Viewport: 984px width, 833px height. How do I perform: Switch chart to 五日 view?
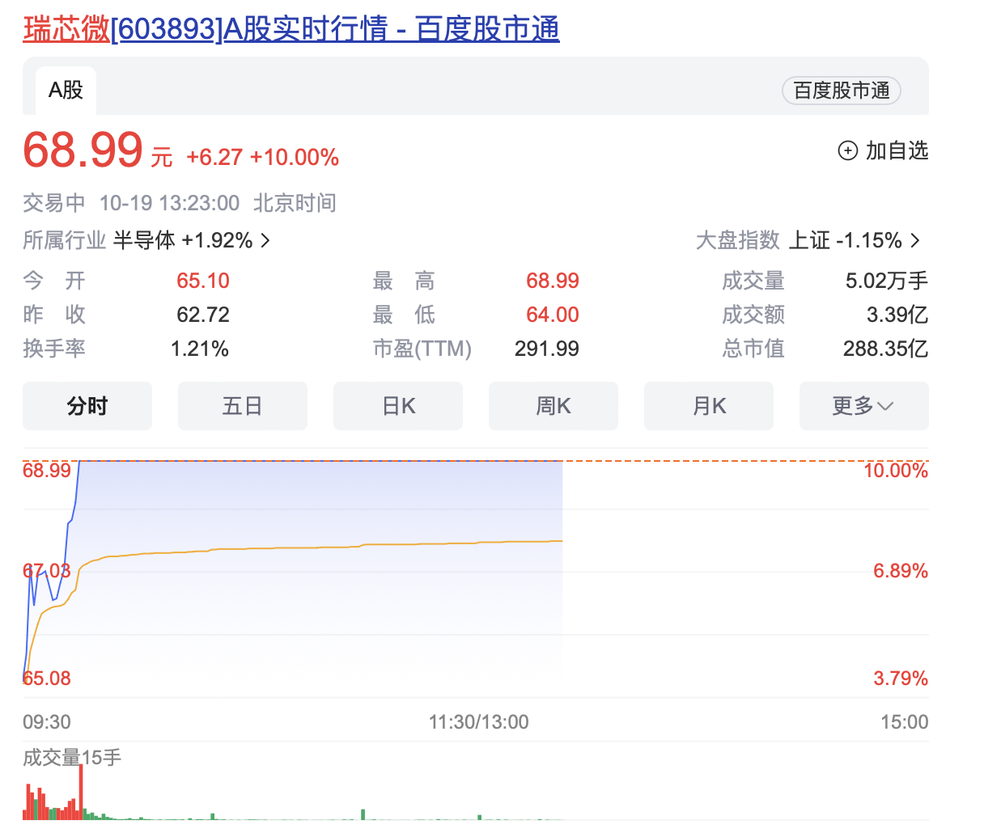(242, 406)
